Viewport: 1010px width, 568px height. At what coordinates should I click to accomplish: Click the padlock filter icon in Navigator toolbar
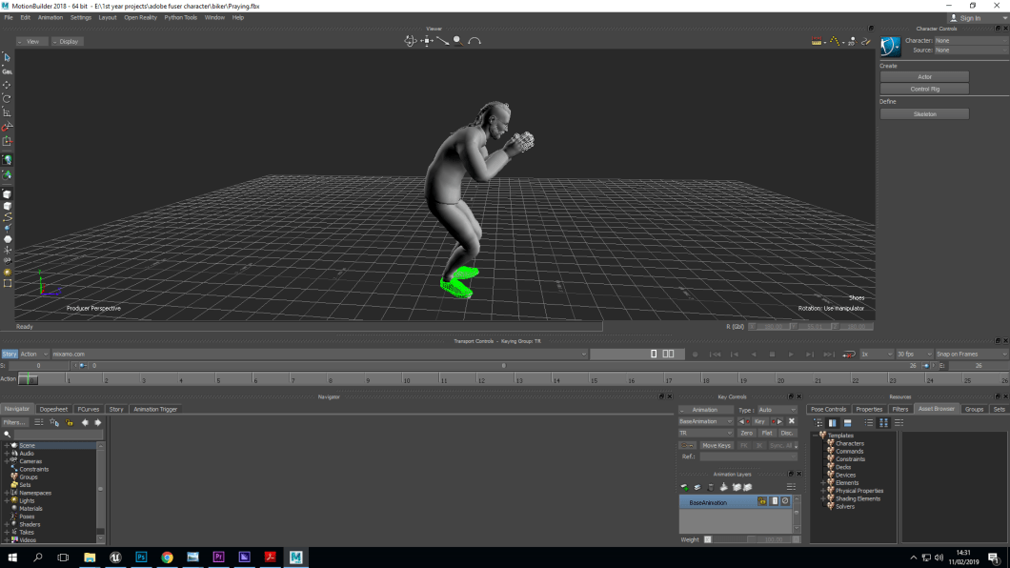[x=70, y=422]
